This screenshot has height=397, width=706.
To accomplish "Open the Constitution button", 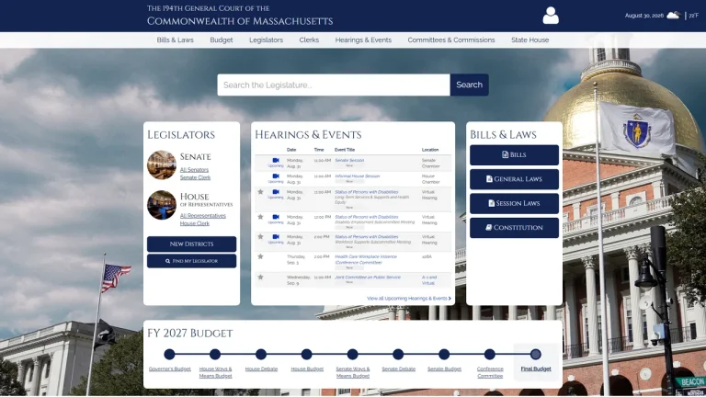I will [514, 228].
